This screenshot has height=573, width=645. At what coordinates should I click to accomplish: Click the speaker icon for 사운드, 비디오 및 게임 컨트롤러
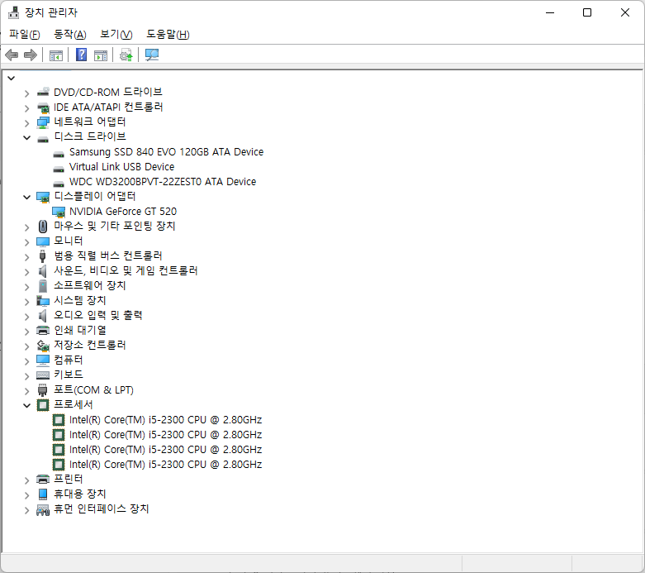tap(42, 270)
